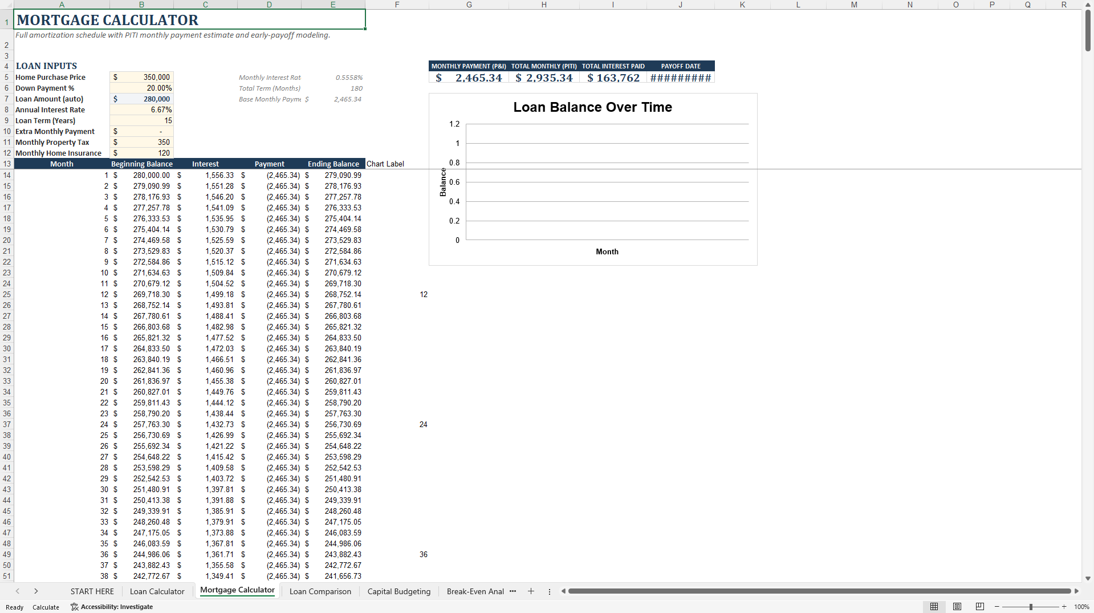Select Total Interest Paid value 163,762

pos(613,78)
